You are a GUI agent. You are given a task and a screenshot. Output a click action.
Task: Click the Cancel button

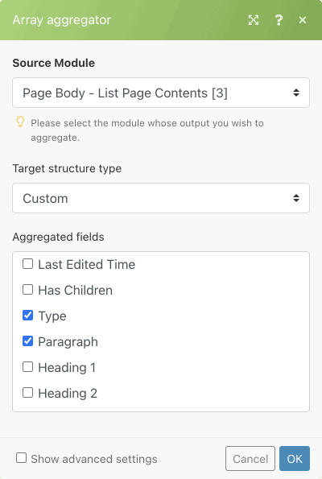(250, 459)
